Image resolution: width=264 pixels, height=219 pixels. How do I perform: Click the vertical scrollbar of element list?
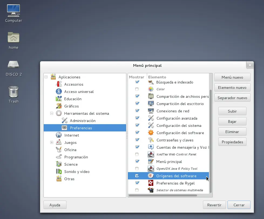211,141
